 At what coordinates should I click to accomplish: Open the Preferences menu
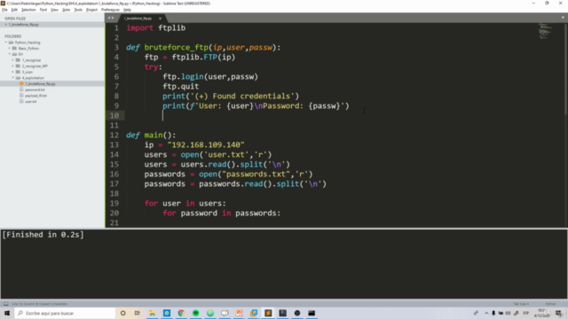[110, 10]
